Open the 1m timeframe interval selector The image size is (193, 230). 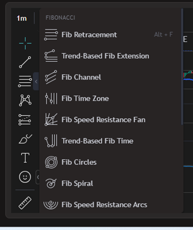[x=21, y=18]
